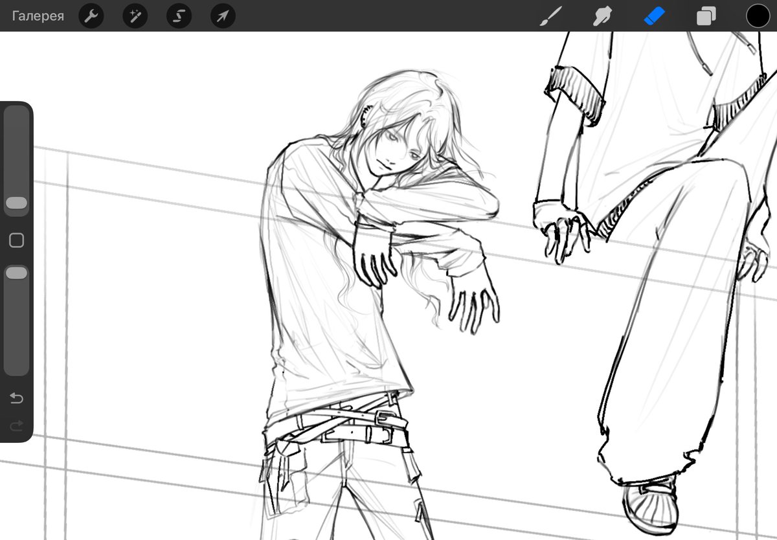
Task: Redo the last undone stroke
Action: pos(16,425)
